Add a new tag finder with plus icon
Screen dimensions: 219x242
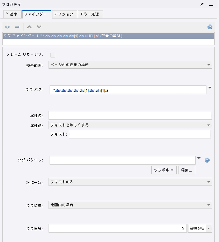(x=7, y=27)
